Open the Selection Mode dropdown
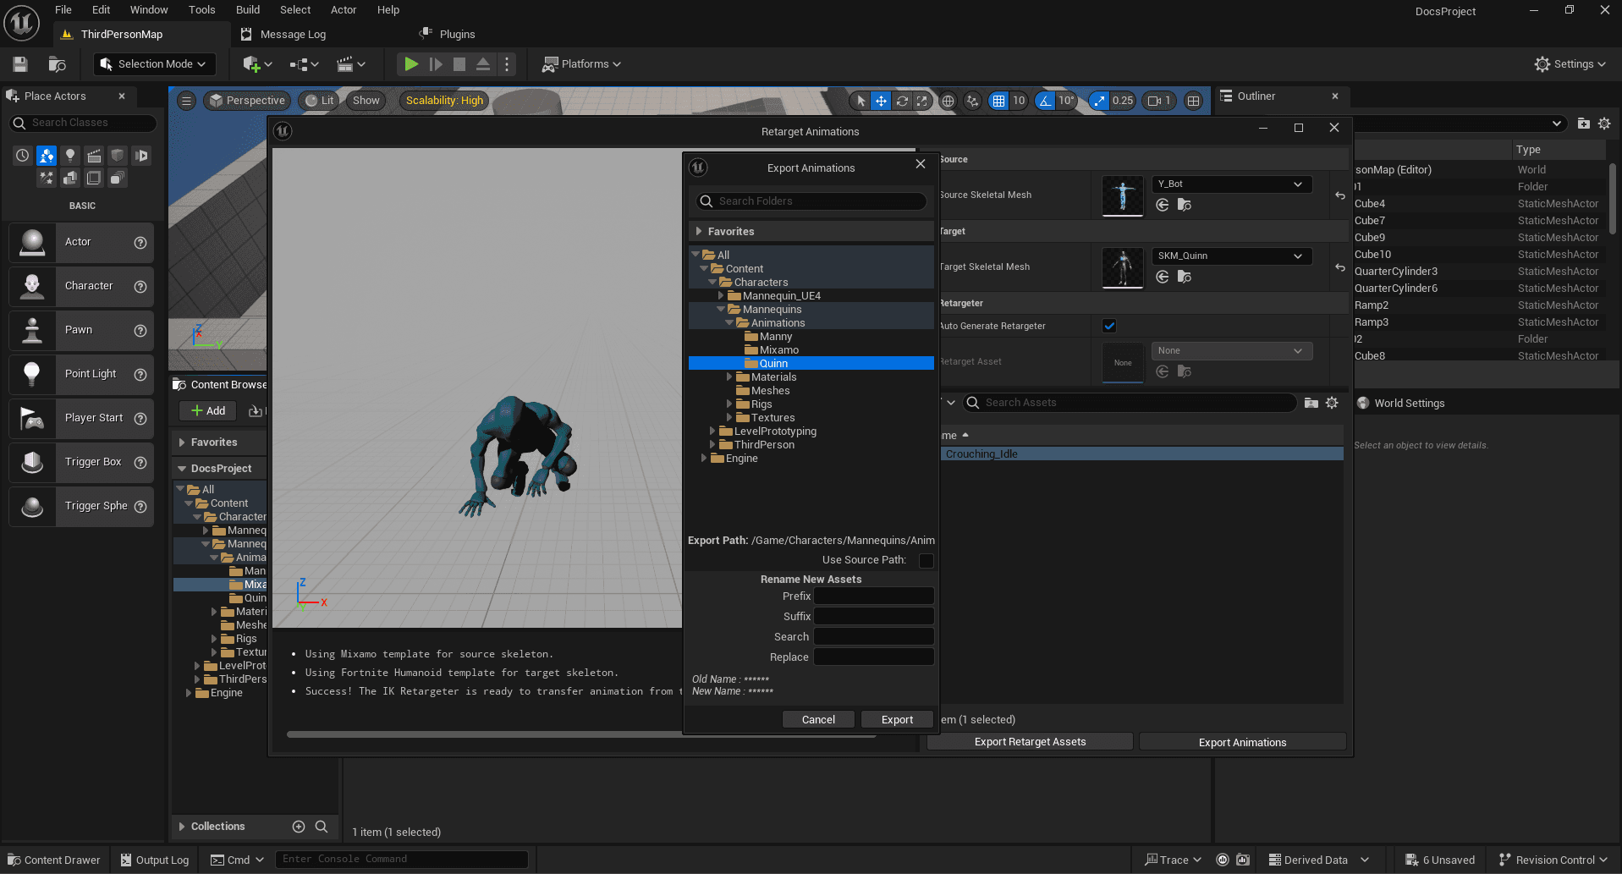 (153, 64)
